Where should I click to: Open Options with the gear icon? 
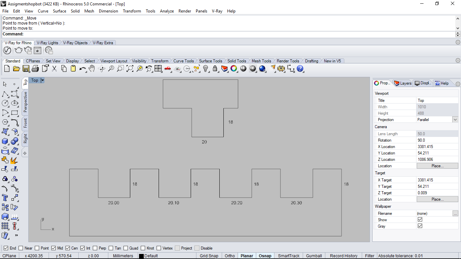point(281,69)
